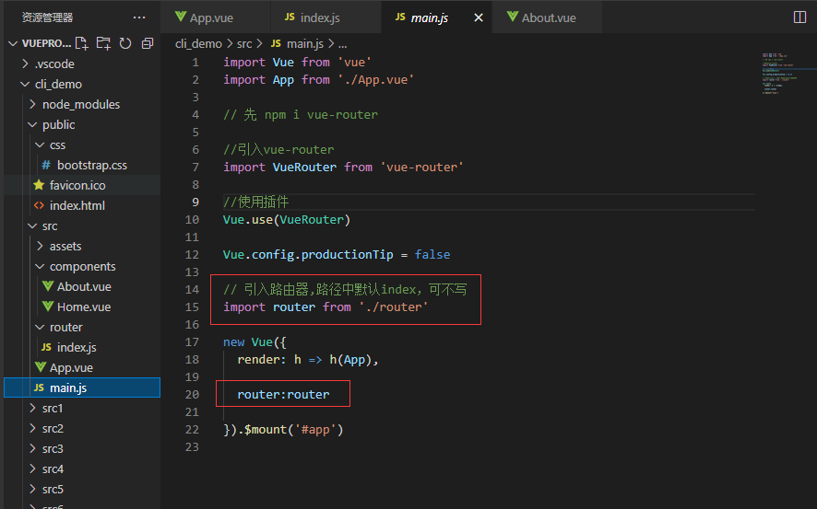Collapse the components folder
This screenshot has width=817, height=509.
[41, 266]
